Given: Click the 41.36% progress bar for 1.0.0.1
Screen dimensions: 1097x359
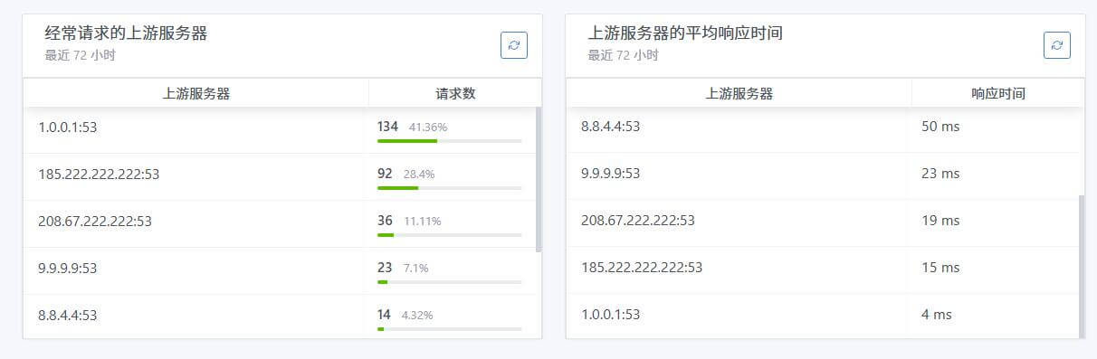Looking at the screenshot, I should [450, 141].
